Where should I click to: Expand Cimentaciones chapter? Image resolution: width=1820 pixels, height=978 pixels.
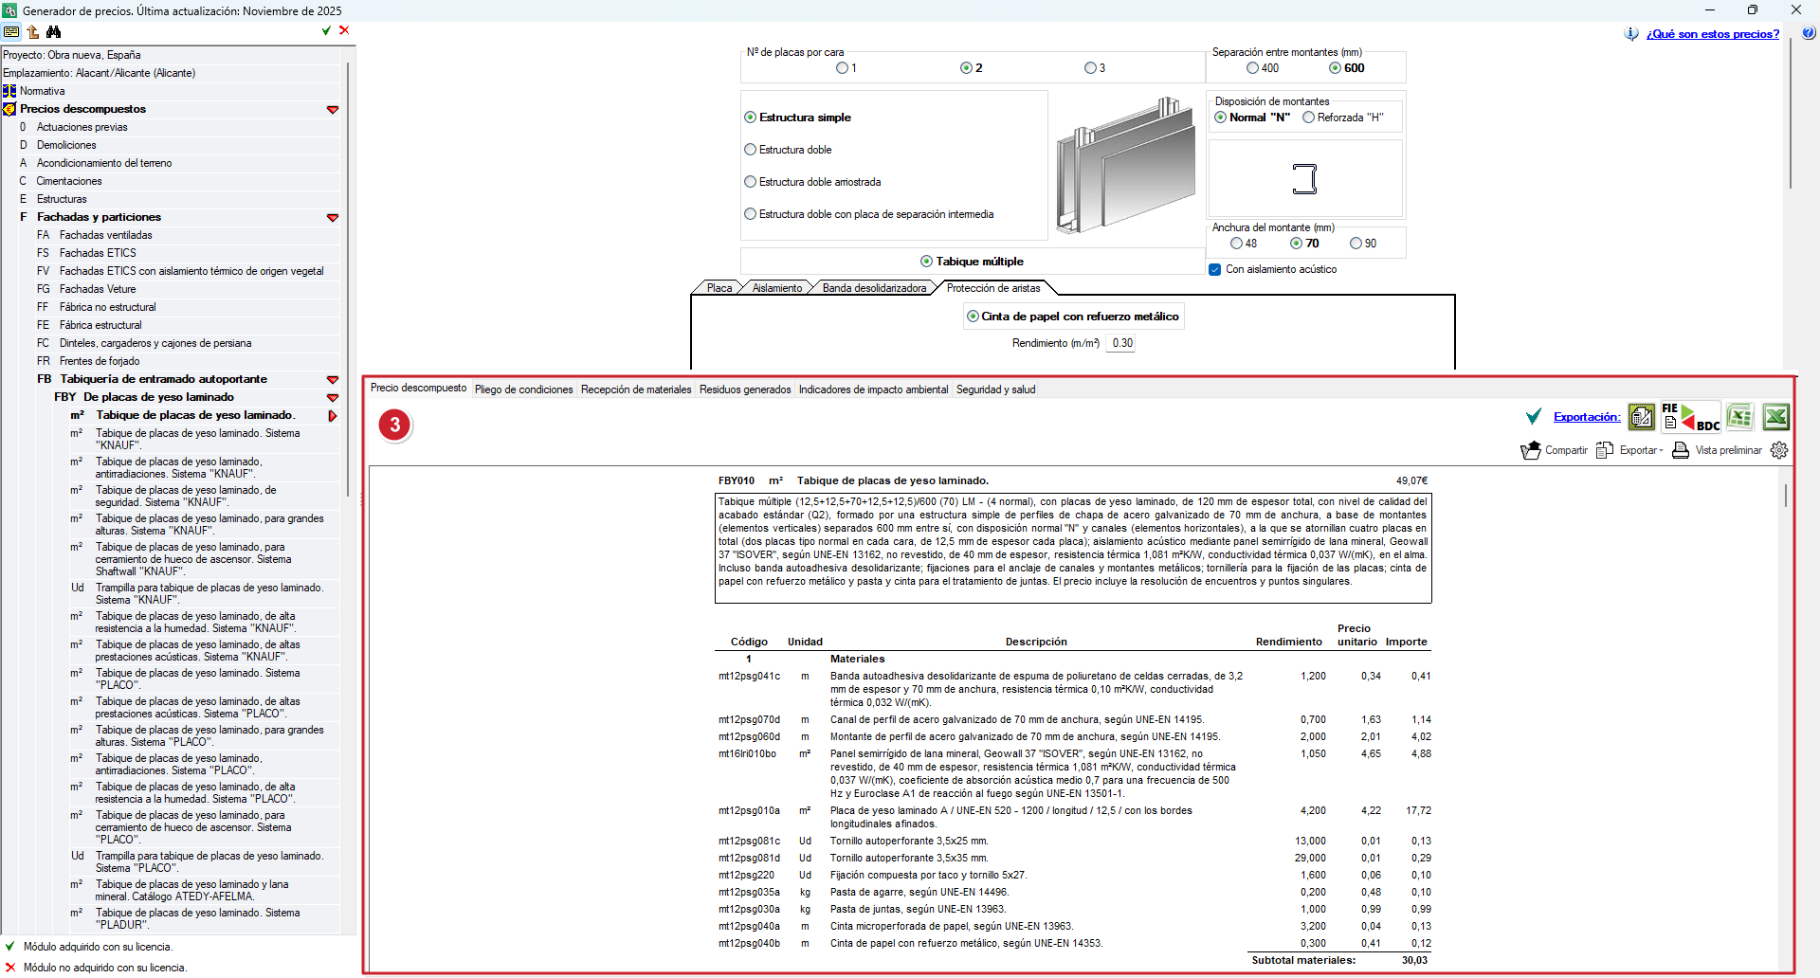69,181
